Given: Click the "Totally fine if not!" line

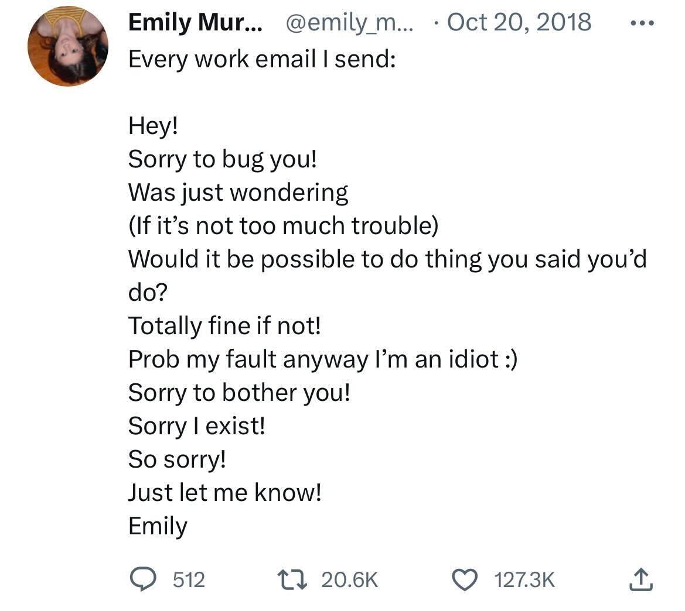Looking at the screenshot, I should point(225,326).
